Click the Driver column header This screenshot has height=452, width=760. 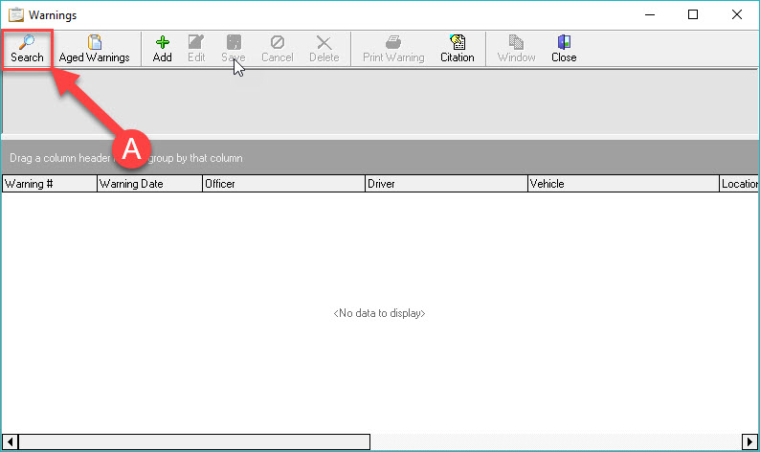tap(445, 184)
